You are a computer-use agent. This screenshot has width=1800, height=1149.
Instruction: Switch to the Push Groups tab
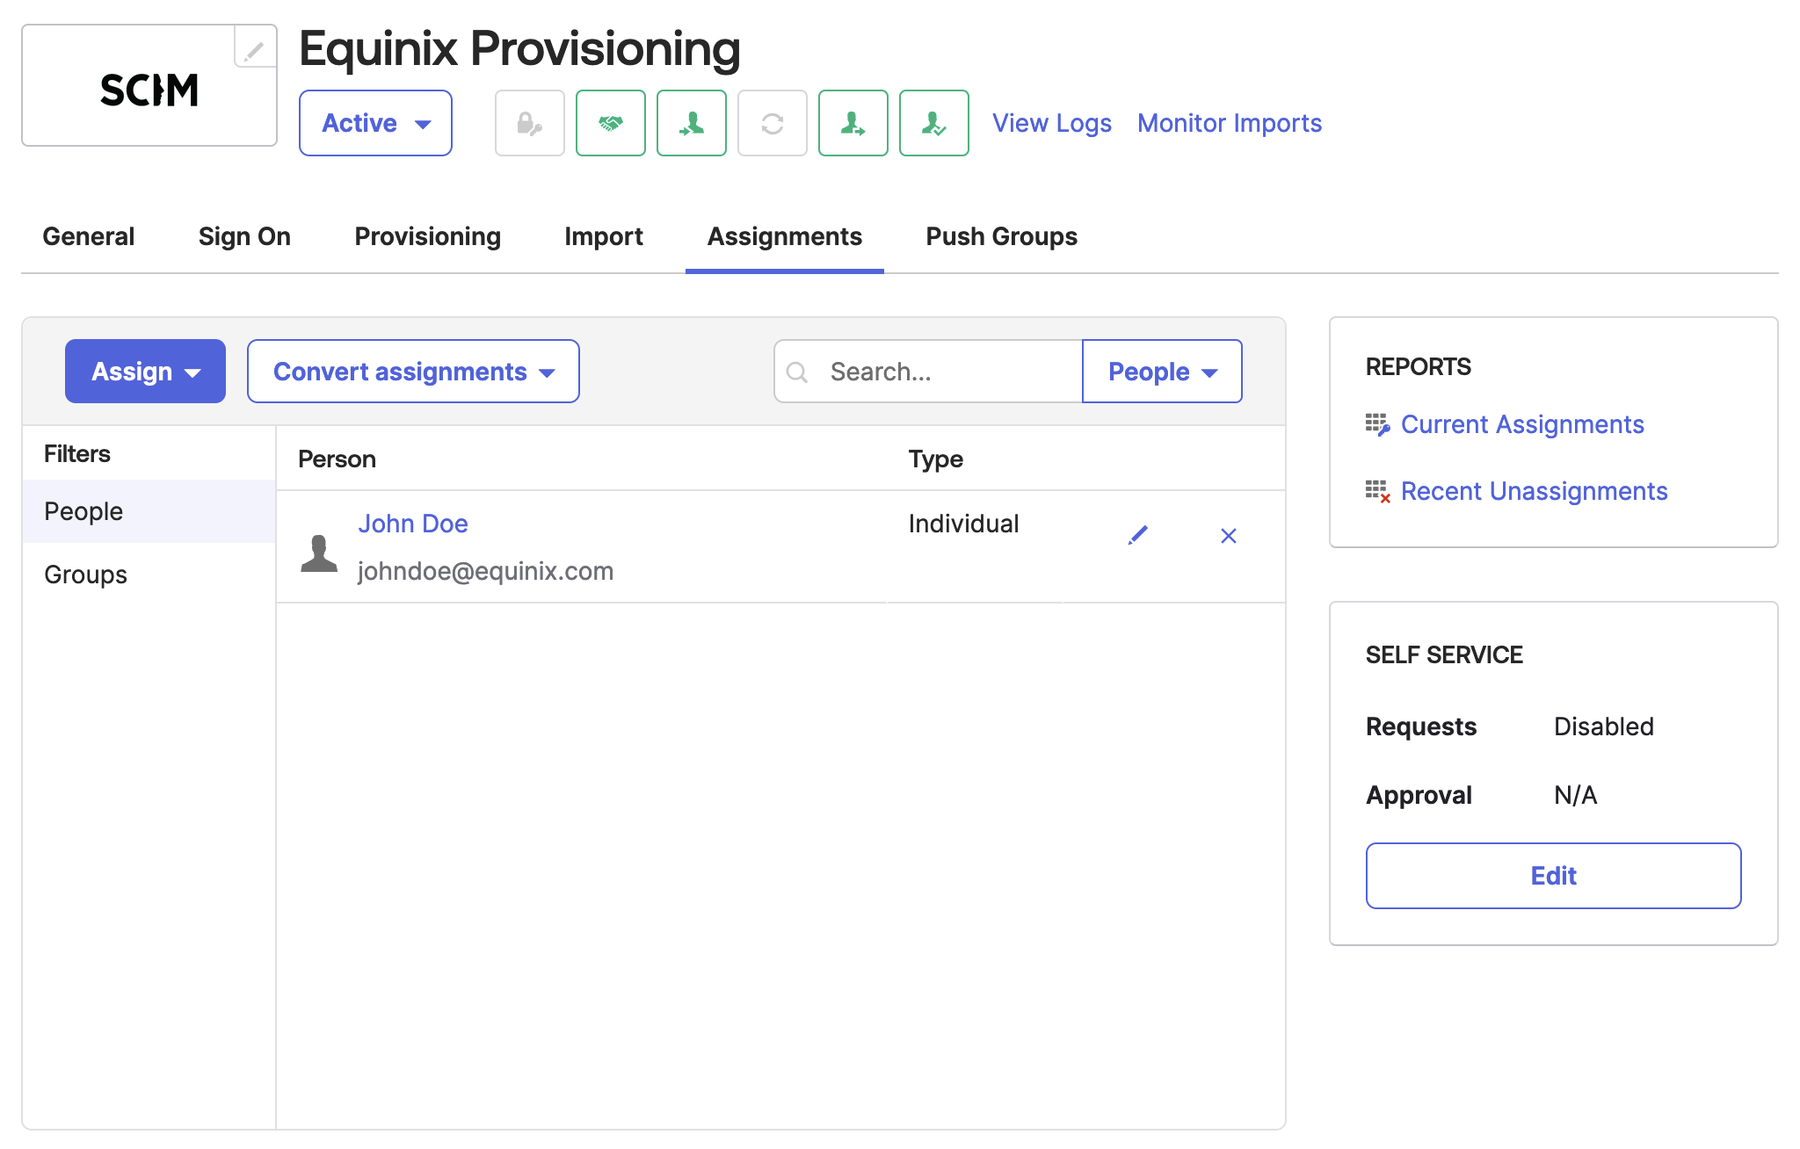click(x=999, y=236)
